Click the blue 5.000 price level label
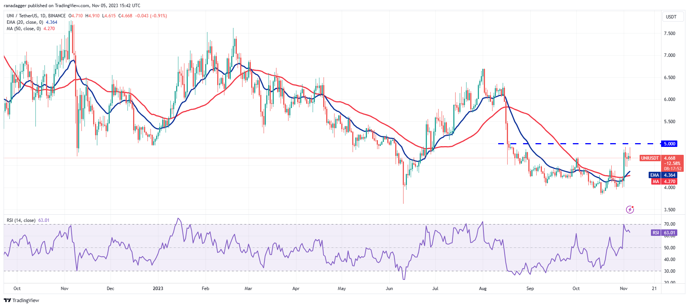The height and width of the screenshot is (307, 689). [669, 144]
